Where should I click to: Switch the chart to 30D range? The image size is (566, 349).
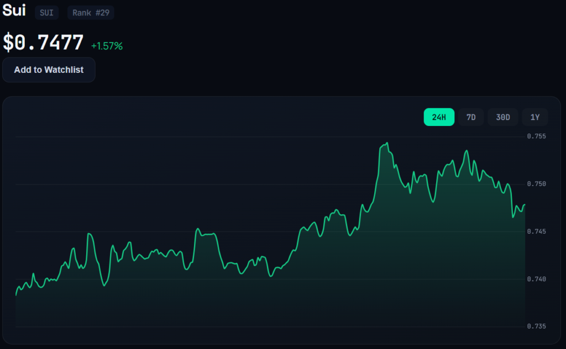pos(503,117)
